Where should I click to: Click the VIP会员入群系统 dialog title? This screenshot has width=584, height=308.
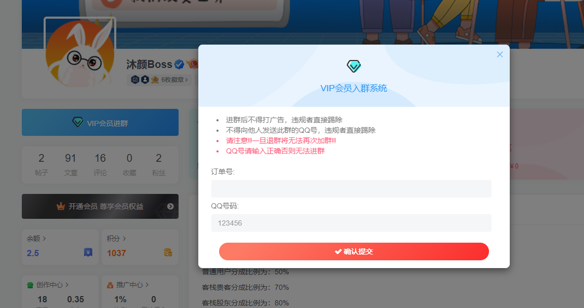(354, 88)
